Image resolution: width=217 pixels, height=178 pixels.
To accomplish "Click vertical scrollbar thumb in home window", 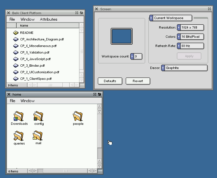I will coord(99,131).
